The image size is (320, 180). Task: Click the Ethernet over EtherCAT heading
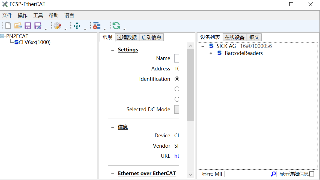(147, 173)
